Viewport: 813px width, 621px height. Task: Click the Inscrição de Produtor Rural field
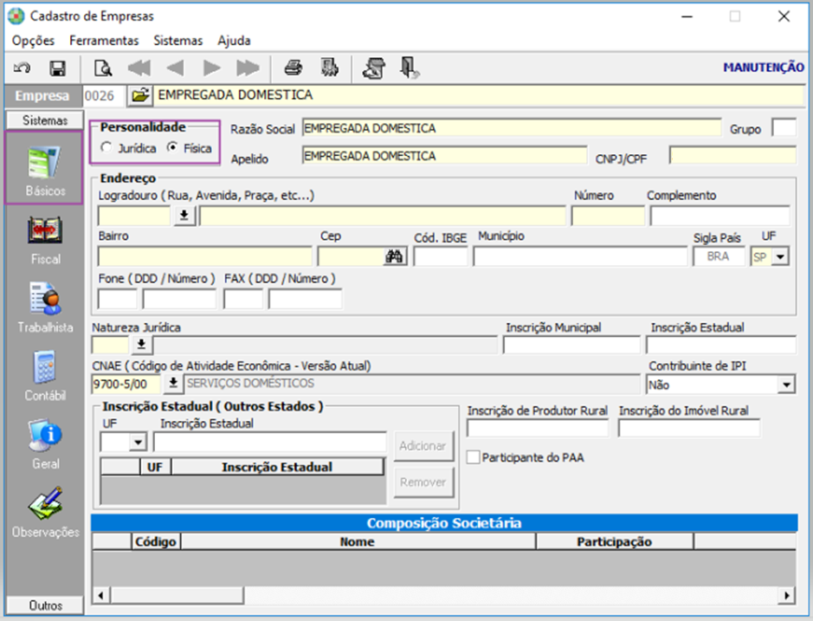pos(538,428)
